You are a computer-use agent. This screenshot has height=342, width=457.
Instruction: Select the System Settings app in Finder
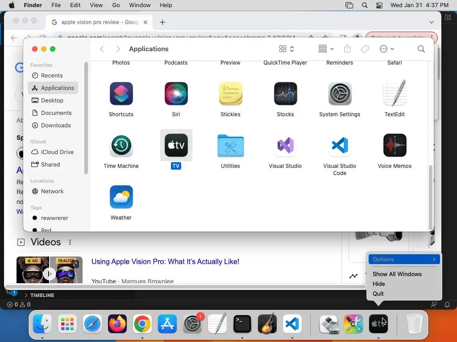point(340,94)
